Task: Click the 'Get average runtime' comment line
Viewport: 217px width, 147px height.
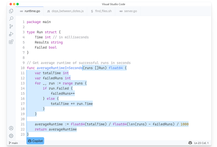Action: 79,63
